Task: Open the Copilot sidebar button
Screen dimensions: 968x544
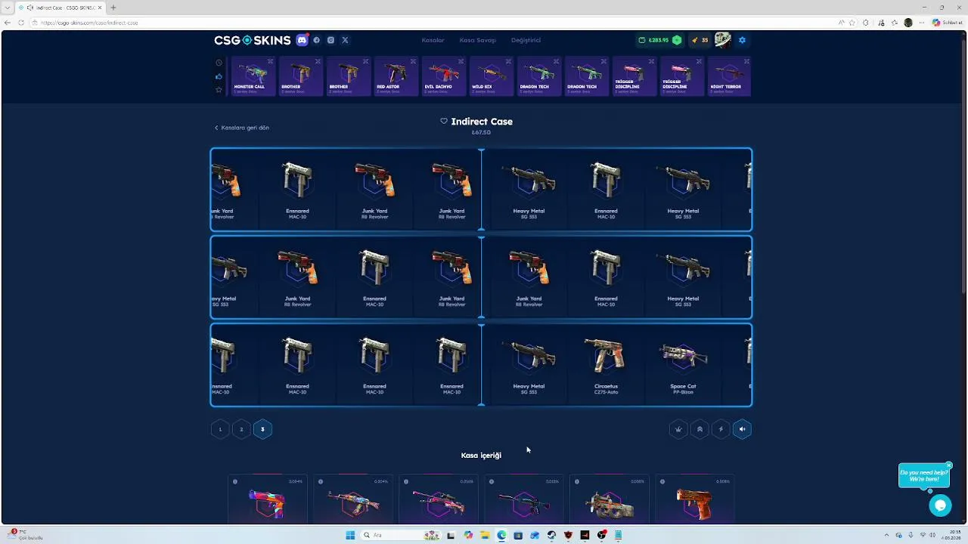Action: click(x=948, y=23)
